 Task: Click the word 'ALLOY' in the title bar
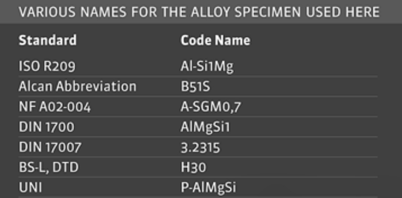209,12
